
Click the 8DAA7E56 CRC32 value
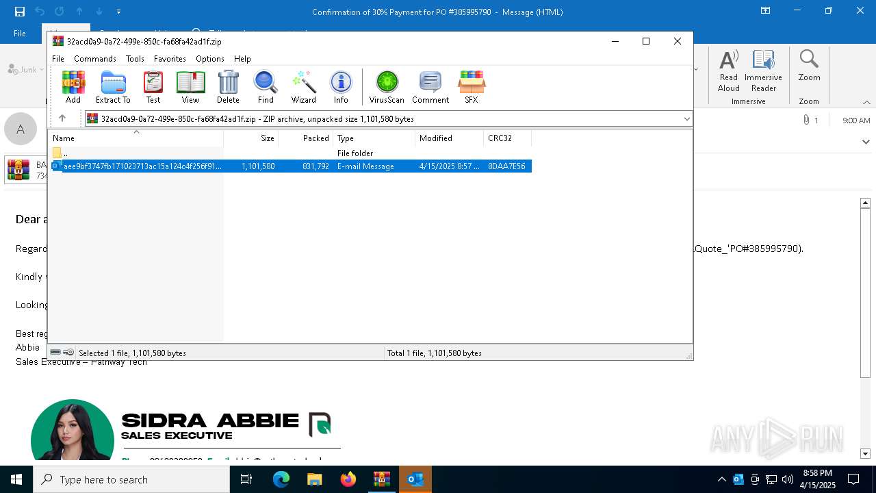pos(506,166)
